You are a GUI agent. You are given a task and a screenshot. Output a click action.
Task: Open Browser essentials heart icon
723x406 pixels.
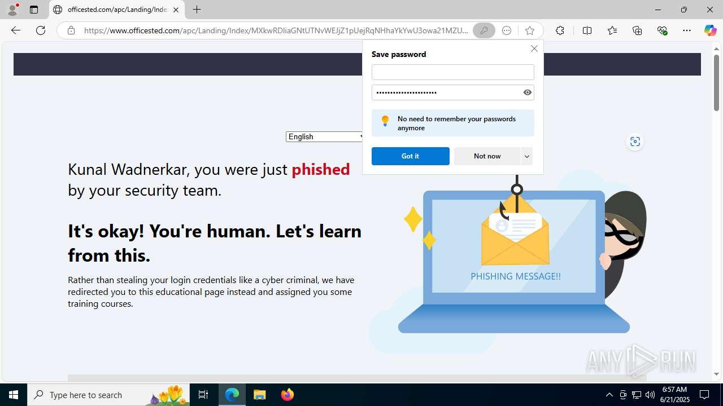pyautogui.click(x=663, y=30)
